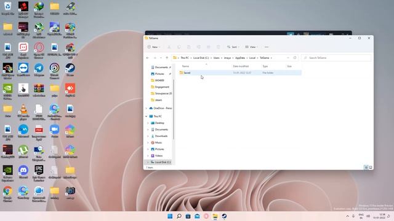Select the Discord desktop icon
The height and width of the screenshot is (221, 394).
click(23, 173)
